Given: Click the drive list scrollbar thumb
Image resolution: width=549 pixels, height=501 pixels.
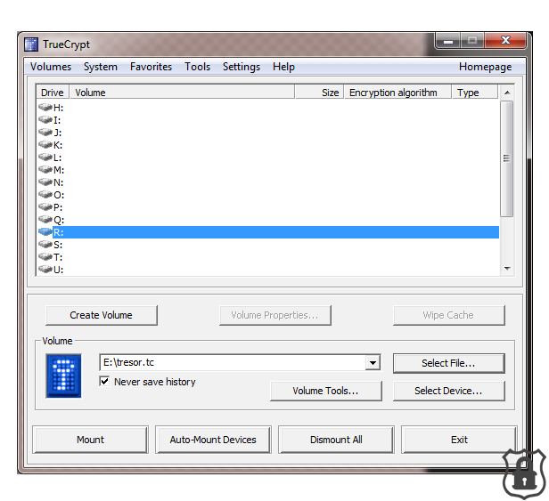Looking at the screenshot, I should [x=506, y=158].
